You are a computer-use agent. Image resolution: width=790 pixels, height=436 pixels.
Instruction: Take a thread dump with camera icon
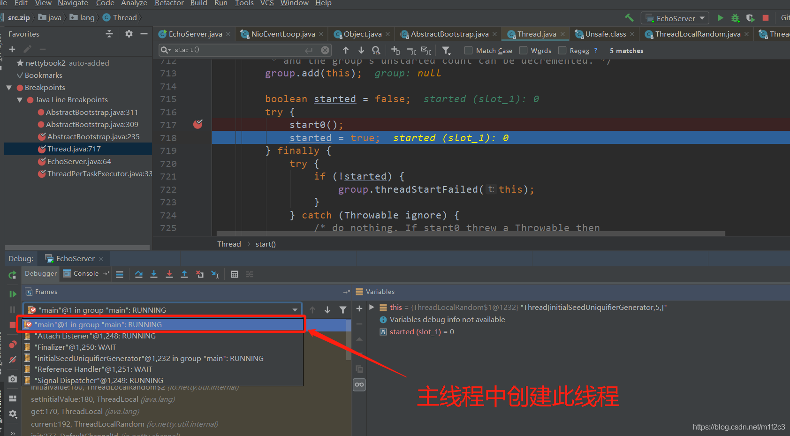[13, 379]
